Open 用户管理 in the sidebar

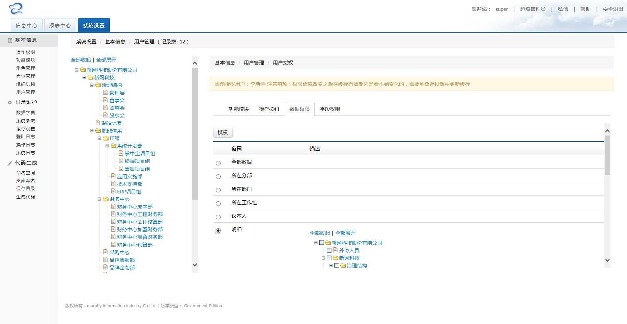[x=25, y=92]
